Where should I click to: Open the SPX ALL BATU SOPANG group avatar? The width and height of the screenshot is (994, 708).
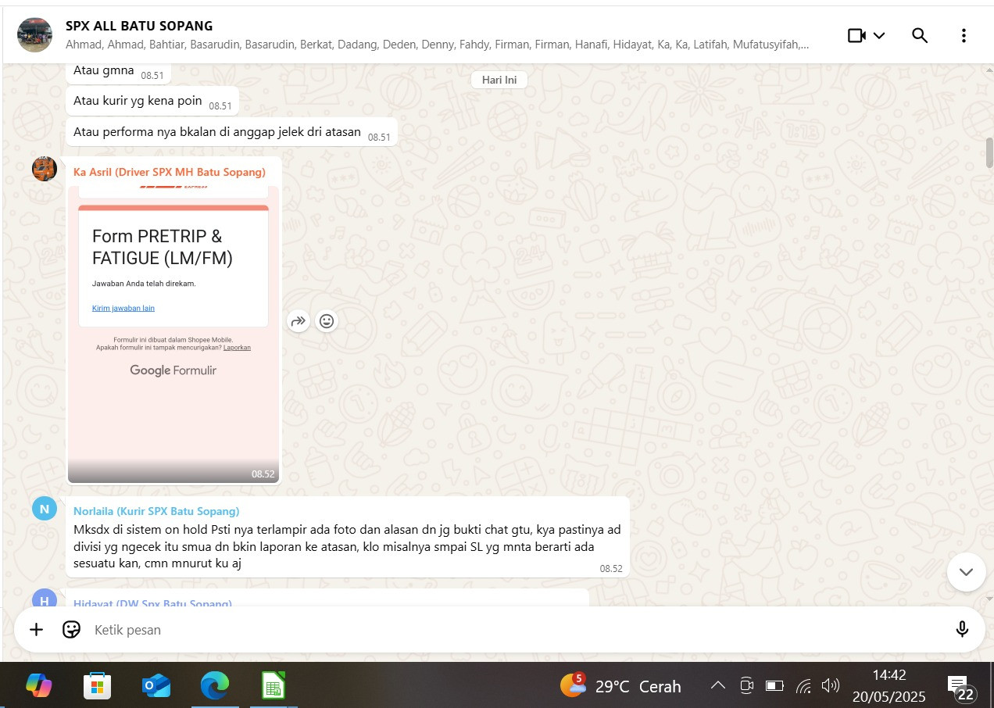point(34,34)
